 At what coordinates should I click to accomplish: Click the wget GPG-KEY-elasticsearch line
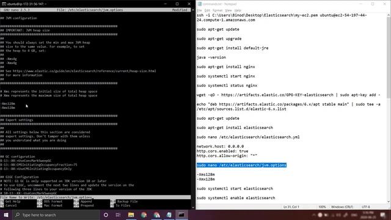pyautogui.click(x=288, y=95)
